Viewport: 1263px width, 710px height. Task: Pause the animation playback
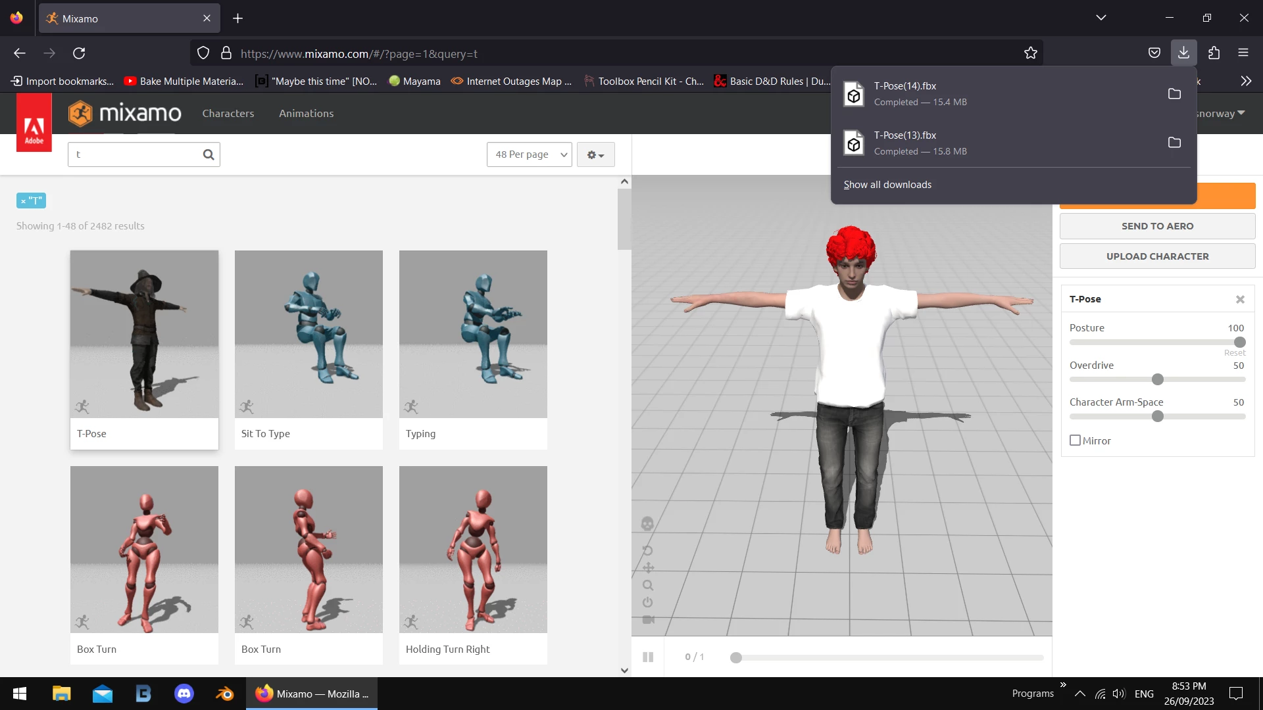(x=648, y=657)
